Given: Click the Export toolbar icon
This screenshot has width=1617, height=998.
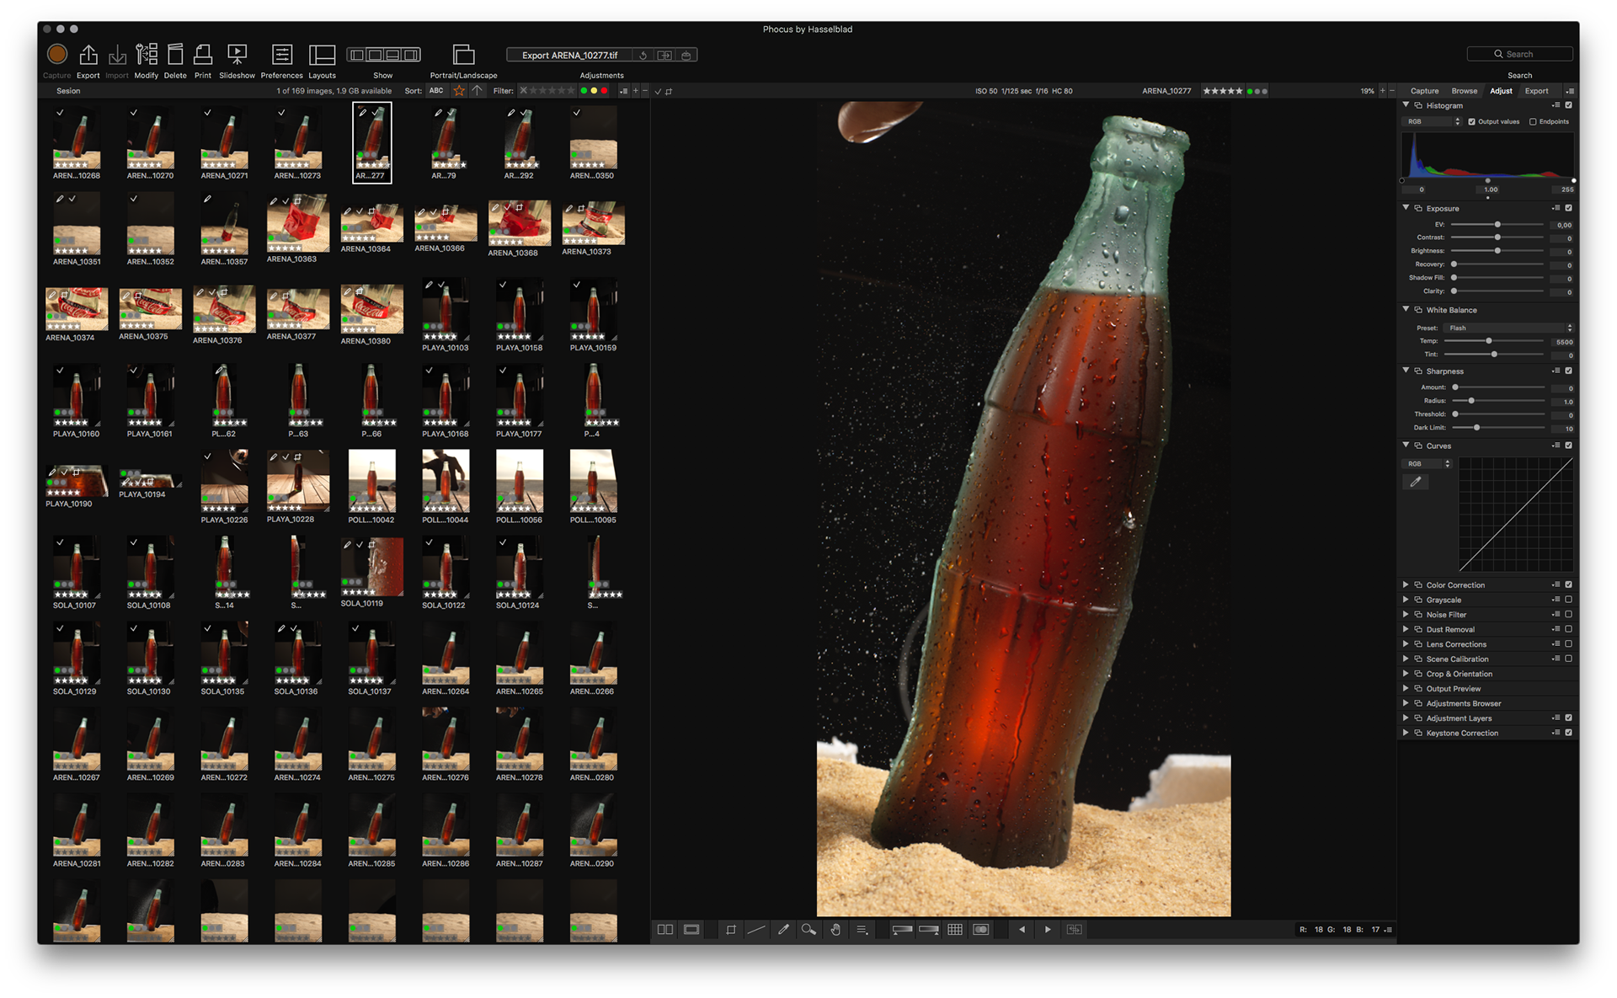Looking at the screenshot, I should (x=88, y=56).
